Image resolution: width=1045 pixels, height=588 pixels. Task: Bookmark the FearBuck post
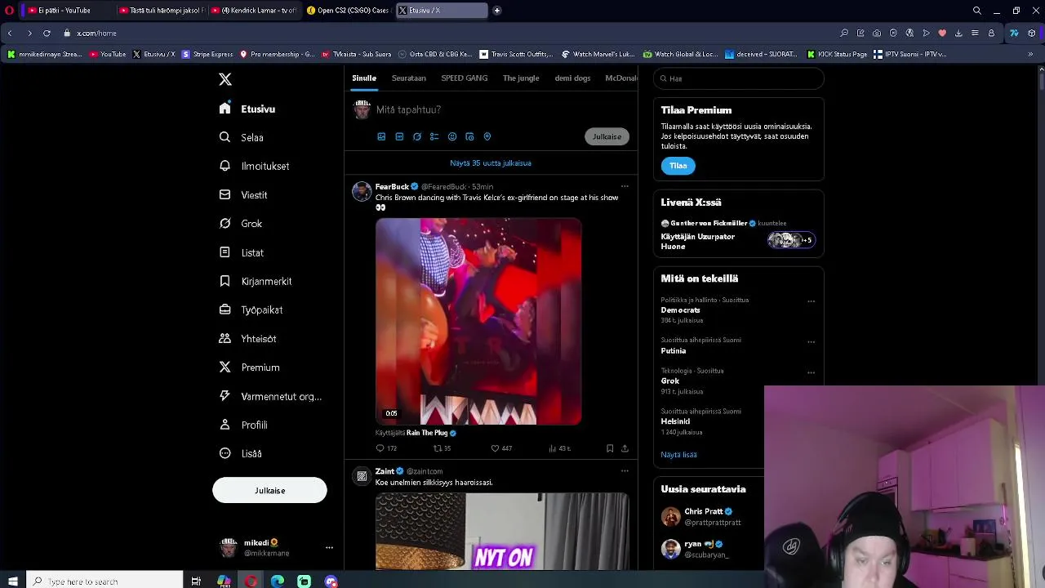pos(610,448)
